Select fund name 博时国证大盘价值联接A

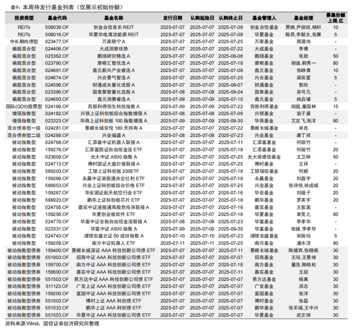(x=114, y=164)
